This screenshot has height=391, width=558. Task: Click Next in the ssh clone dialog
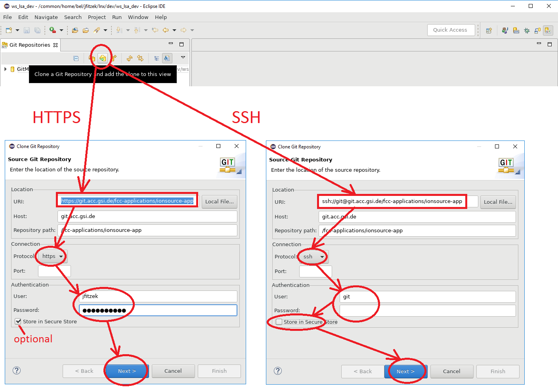pyautogui.click(x=406, y=372)
